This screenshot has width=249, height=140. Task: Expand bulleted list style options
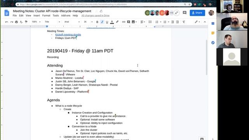pos(168,22)
